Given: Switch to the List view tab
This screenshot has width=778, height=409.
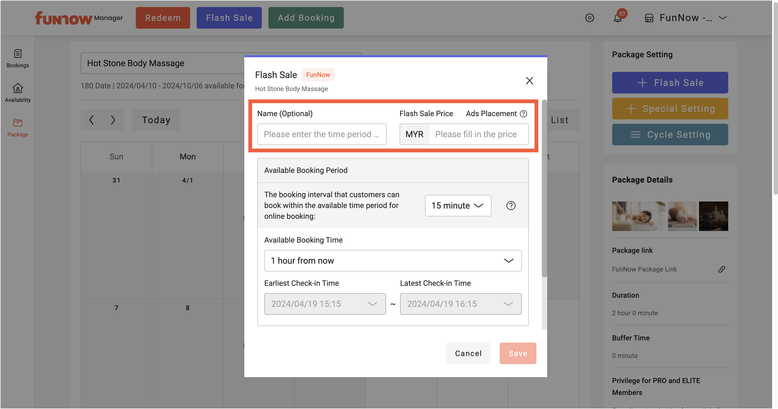Looking at the screenshot, I should pyautogui.click(x=559, y=120).
